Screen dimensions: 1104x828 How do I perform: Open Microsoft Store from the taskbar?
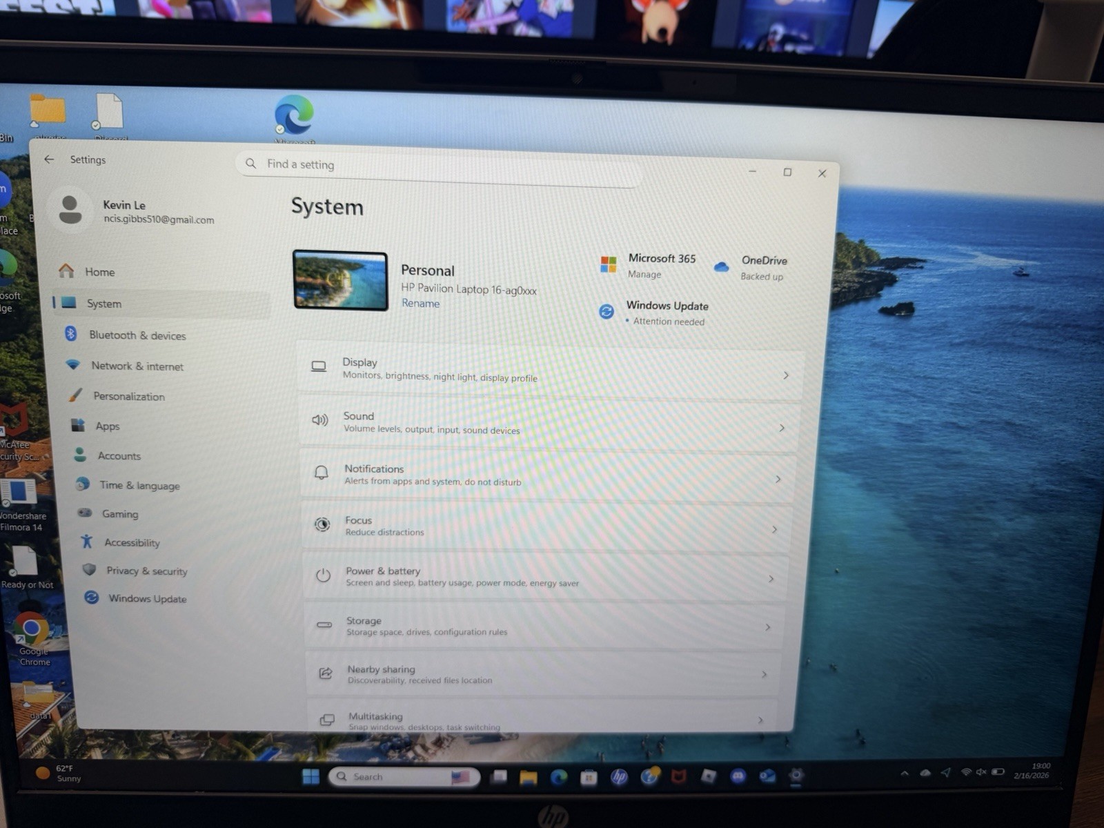(589, 778)
